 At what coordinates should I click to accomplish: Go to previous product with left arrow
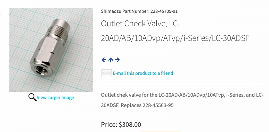click(x=104, y=60)
